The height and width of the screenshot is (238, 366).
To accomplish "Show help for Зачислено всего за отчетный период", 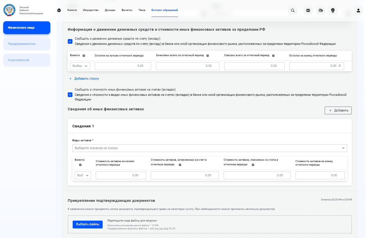I will (208, 56).
